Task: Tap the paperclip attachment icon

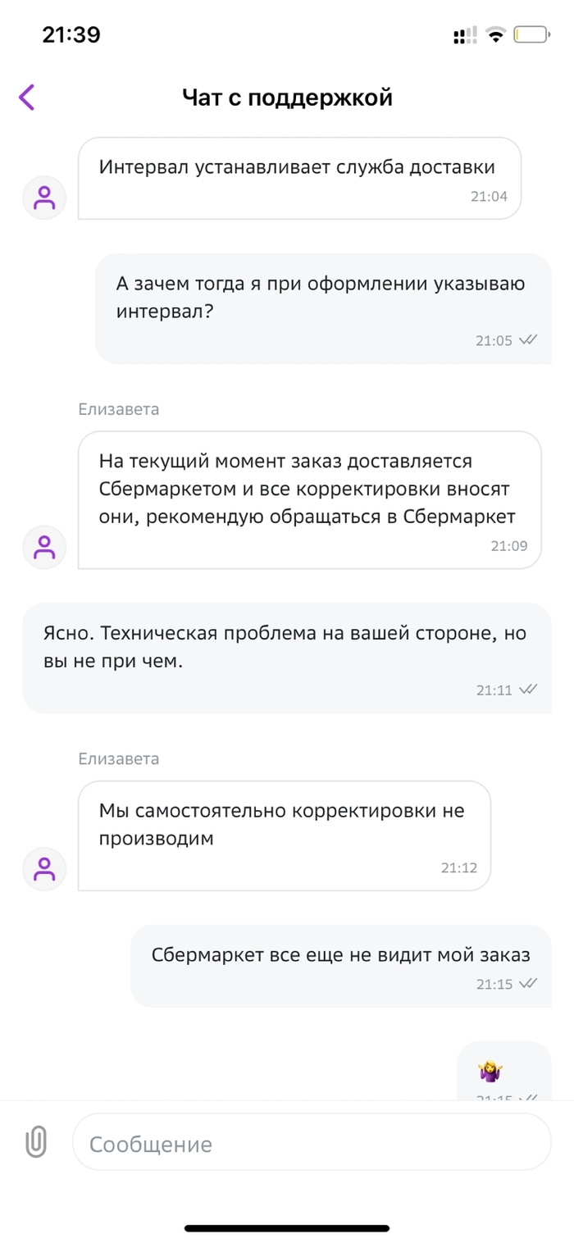Action: click(36, 1141)
